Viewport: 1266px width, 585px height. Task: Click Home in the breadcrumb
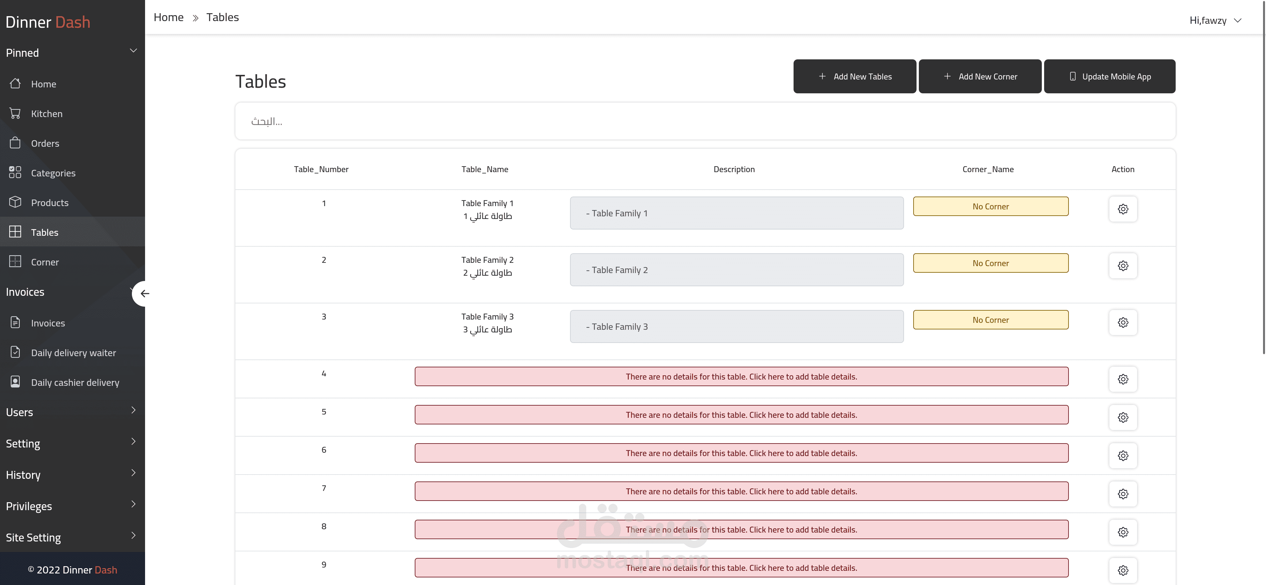(168, 17)
